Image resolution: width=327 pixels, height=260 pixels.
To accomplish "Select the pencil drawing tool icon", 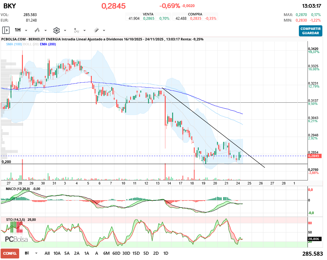I will [x=96, y=30].
